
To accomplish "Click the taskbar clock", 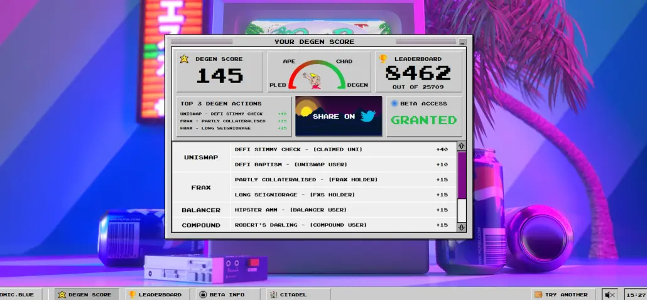I will (x=636, y=294).
